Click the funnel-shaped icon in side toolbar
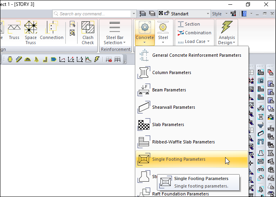 click(261, 125)
